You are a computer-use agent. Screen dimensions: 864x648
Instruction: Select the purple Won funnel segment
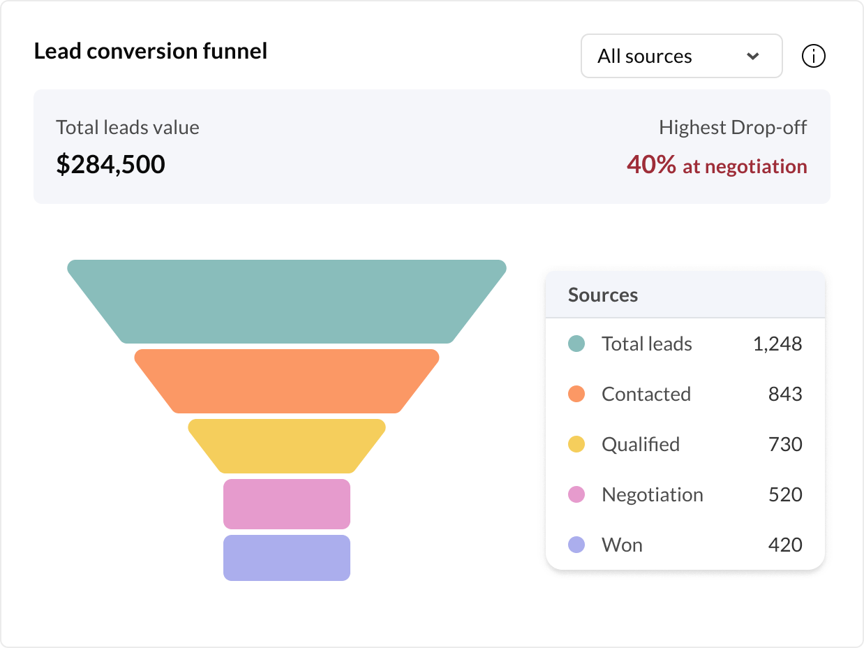click(287, 557)
